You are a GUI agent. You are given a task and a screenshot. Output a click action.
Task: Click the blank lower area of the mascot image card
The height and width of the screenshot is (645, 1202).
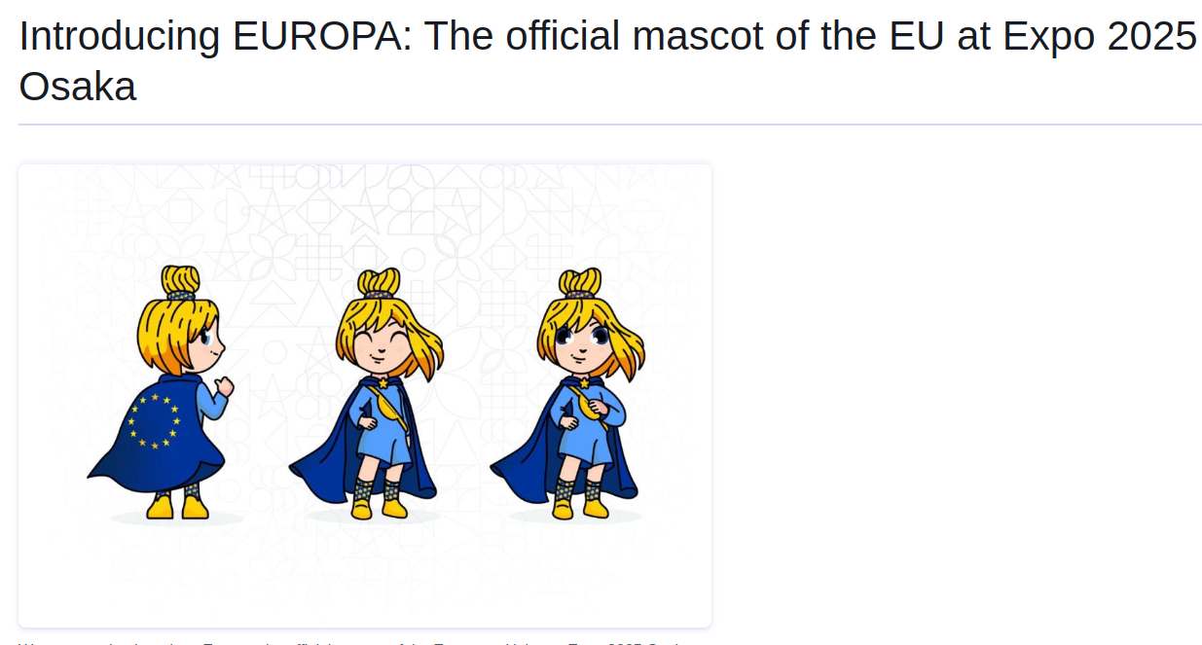point(365,579)
